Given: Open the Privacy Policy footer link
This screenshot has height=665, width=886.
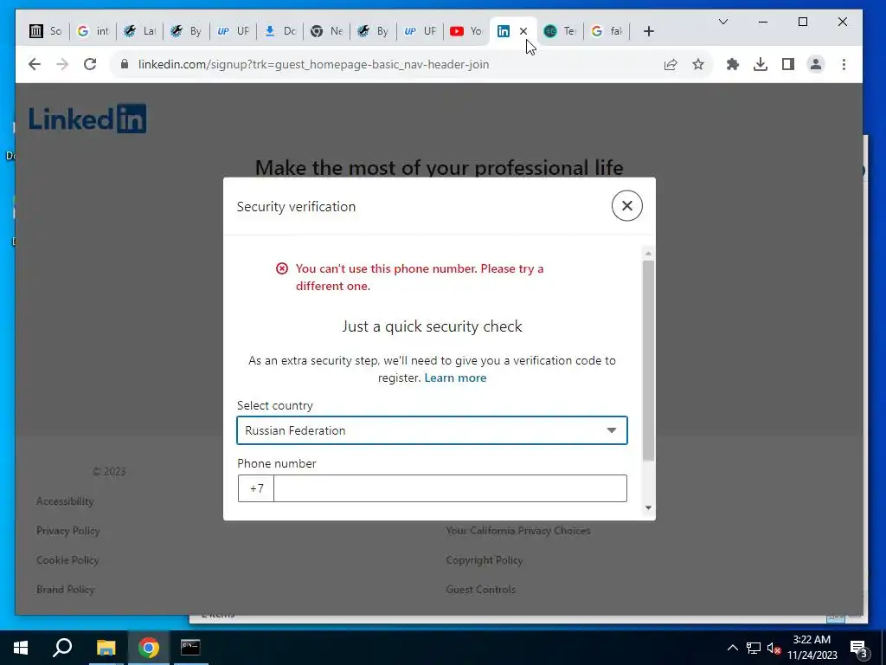Looking at the screenshot, I should (67, 531).
